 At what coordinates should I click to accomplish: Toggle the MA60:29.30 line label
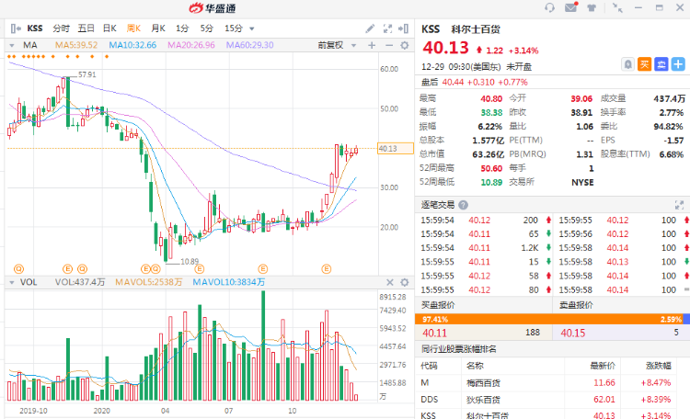pos(250,45)
